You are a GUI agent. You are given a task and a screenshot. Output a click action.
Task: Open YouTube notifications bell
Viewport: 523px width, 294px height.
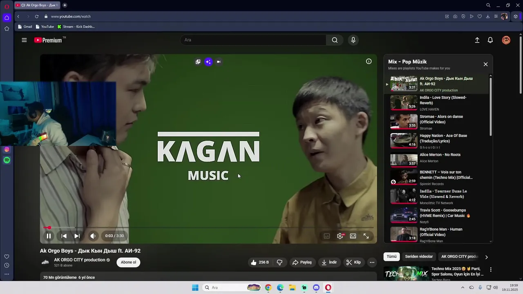tap(490, 40)
